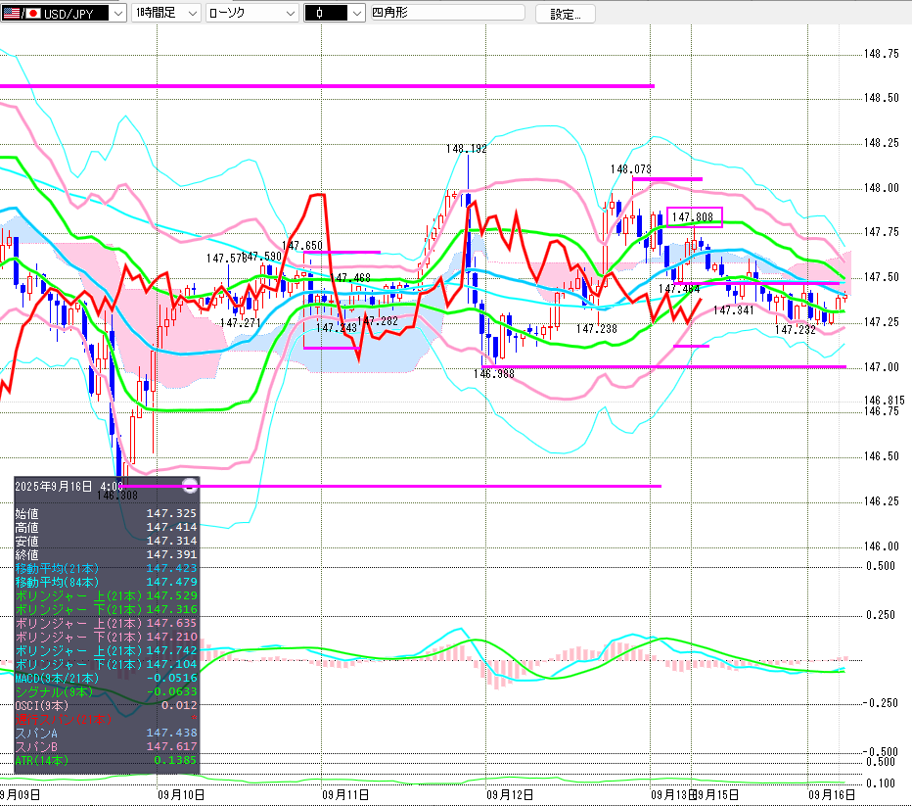912x806 pixels.
Task: Click the 148.75 price axis label
Action: (x=881, y=54)
